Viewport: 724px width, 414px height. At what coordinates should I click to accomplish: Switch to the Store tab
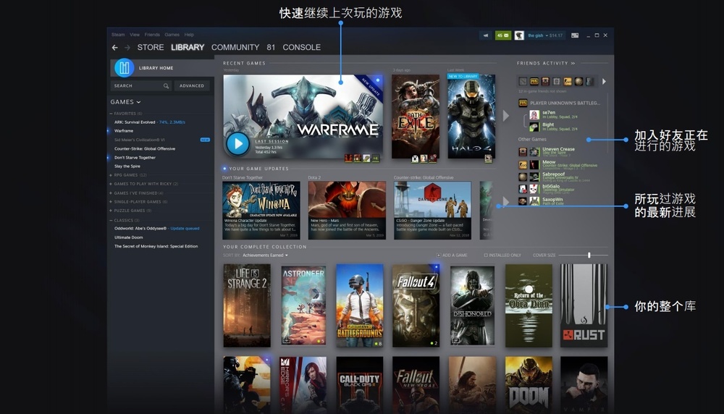pos(151,48)
